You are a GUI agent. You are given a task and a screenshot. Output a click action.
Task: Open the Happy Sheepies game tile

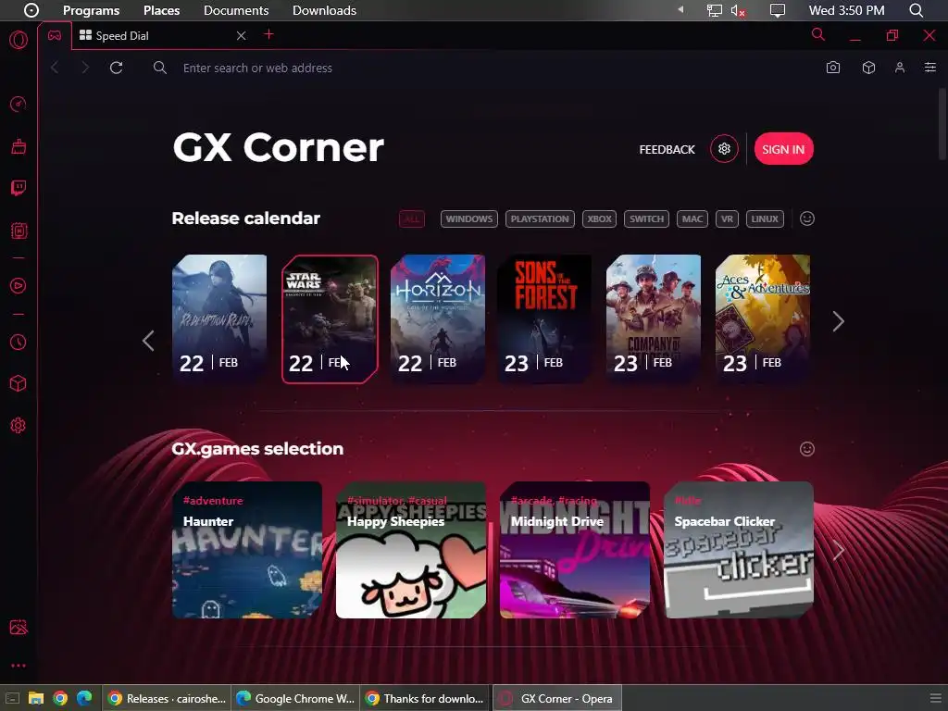pyautogui.click(x=411, y=550)
